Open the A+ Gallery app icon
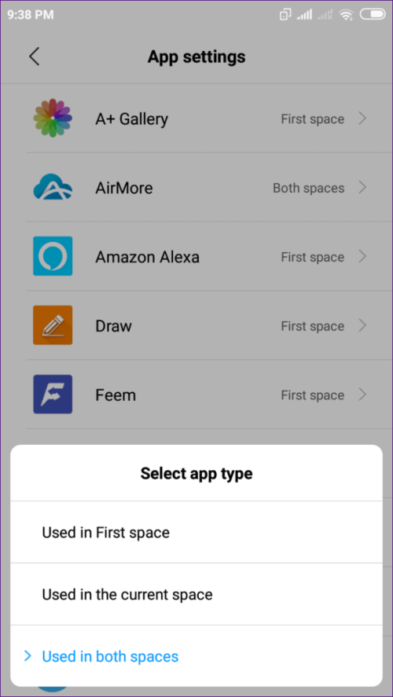Image resolution: width=393 pixels, height=697 pixels. click(53, 118)
